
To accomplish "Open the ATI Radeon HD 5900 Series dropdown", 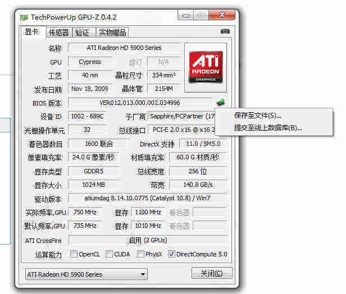I will (x=86, y=274).
